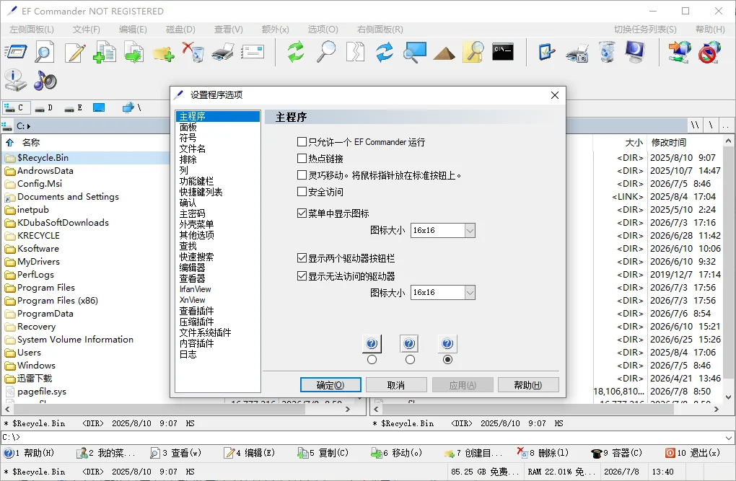The width and height of the screenshot is (736, 481).
Task: Click the 帮助(H) dialog button
Action: [528, 385]
